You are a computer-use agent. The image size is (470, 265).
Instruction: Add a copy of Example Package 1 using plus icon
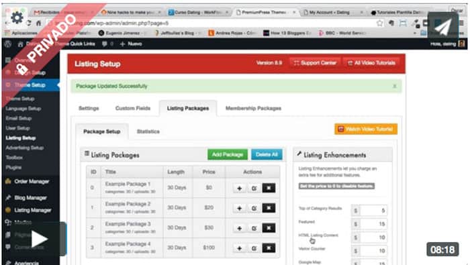239,188
